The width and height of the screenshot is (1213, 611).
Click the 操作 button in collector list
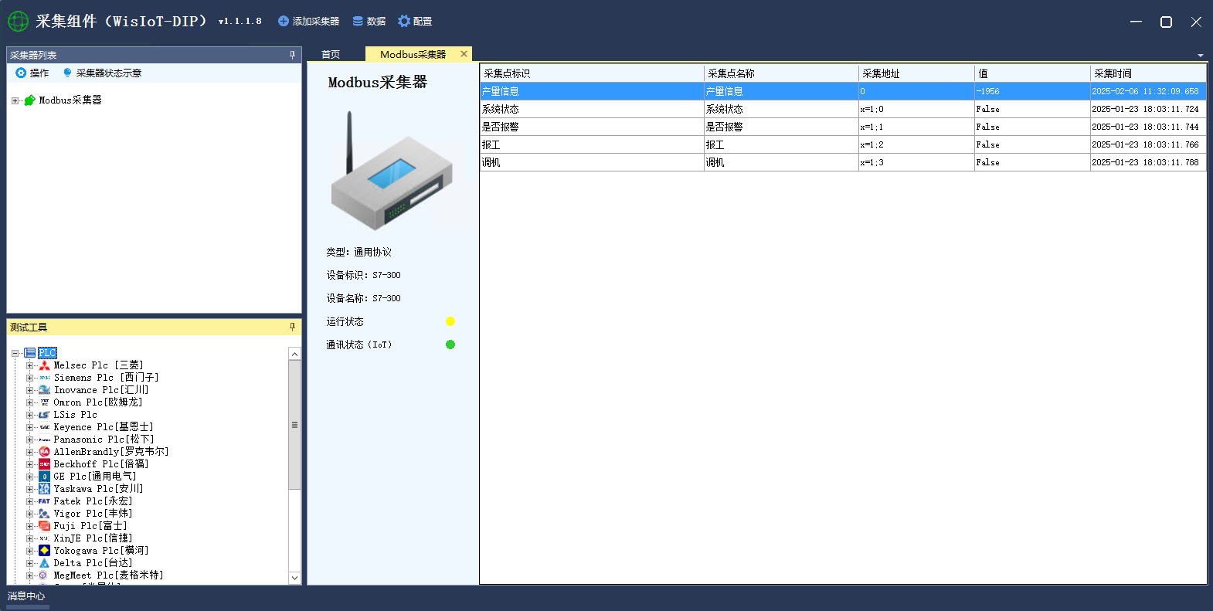(32, 73)
